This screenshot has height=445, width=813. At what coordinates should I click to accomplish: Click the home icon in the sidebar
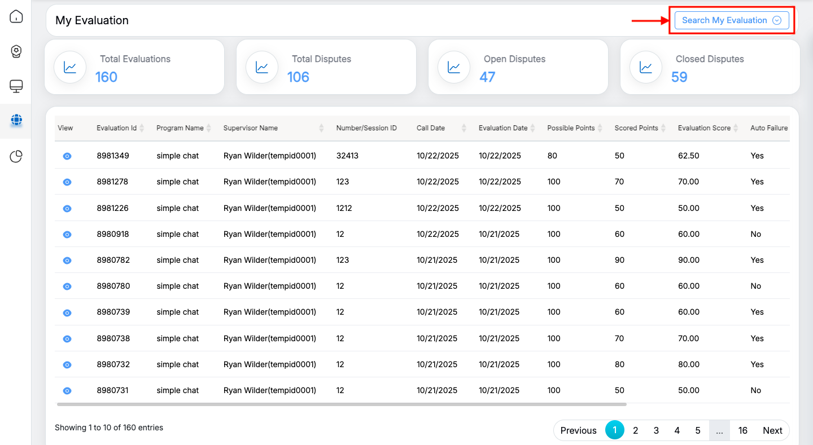[x=16, y=16]
